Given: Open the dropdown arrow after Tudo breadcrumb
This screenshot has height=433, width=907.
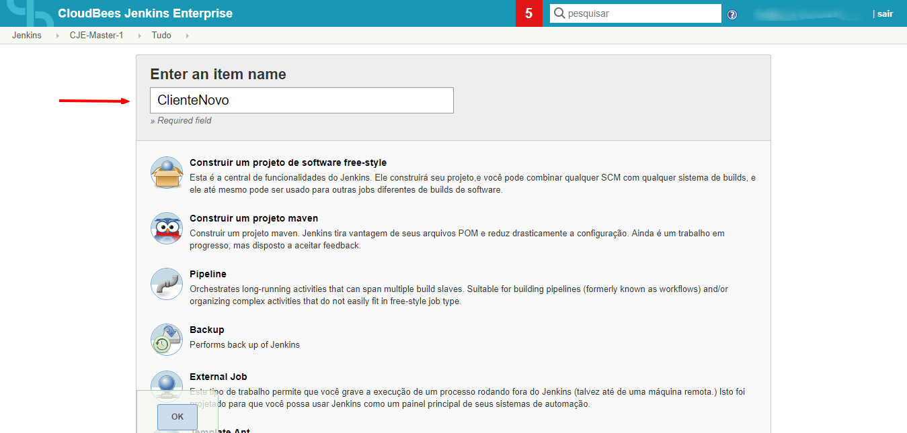Looking at the screenshot, I should 187,36.
